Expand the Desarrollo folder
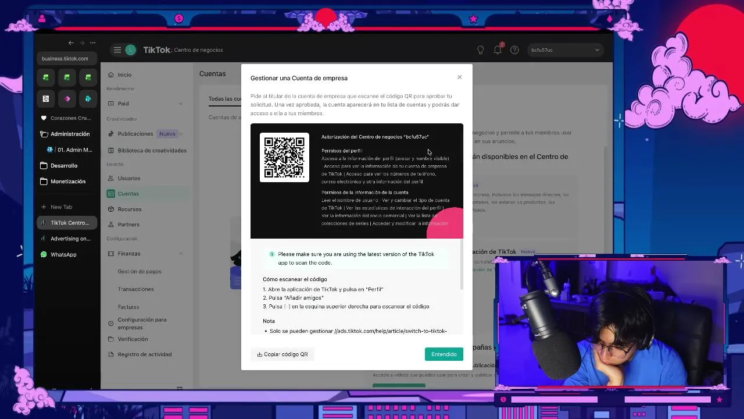Screen dimensions: 744x419 pyautogui.click(x=66, y=165)
